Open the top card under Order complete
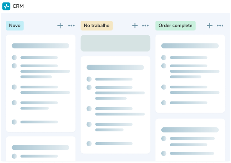The image size is (231, 163). [x=190, y=74]
